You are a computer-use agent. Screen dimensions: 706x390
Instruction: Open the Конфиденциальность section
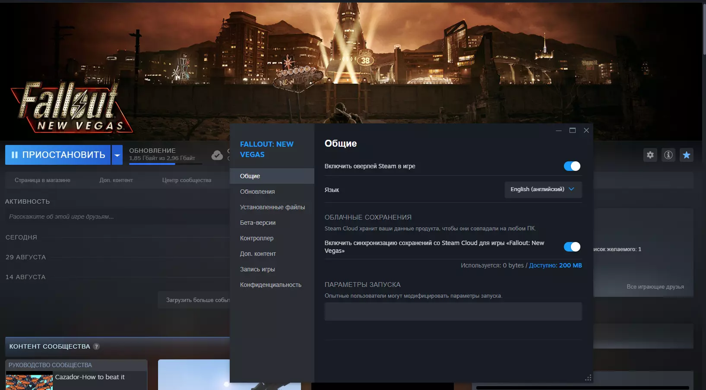[272, 285]
